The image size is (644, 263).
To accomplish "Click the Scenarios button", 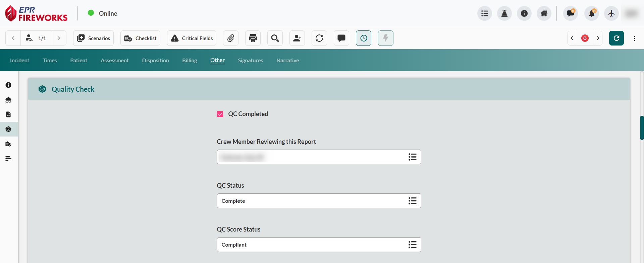I will point(94,38).
